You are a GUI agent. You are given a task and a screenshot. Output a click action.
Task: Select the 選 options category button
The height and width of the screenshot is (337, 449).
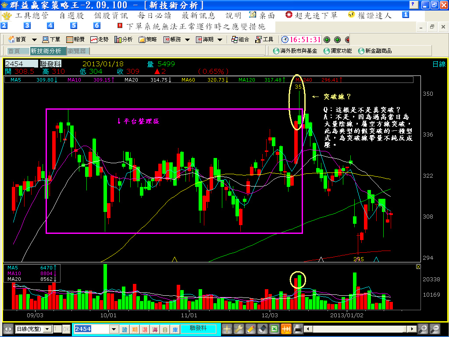click(x=145, y=330)
